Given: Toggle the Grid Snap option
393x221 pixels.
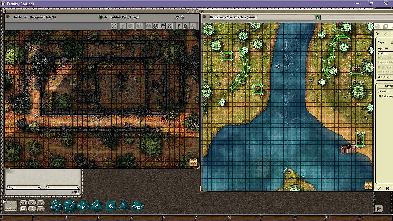Looking at the screenshot, I should [384, 77].
